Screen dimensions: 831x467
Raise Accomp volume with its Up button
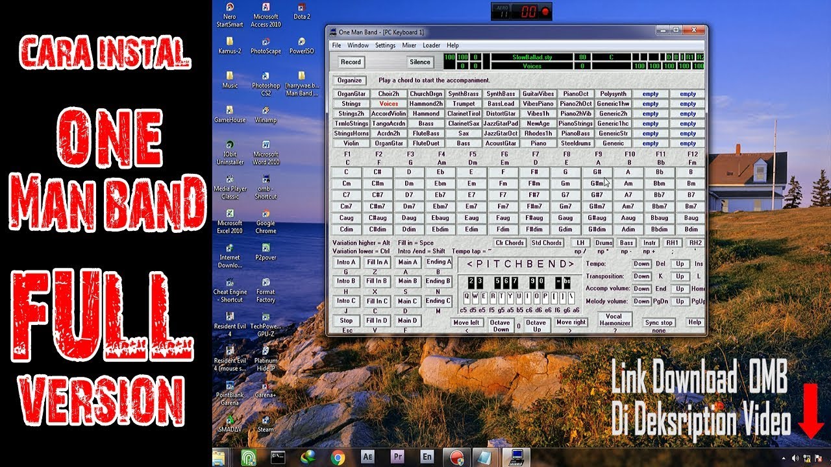(680, 289)
